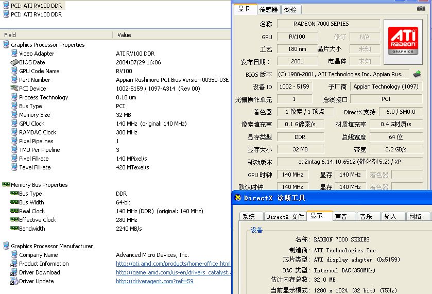Select the first PCI: ATI RV100 DDR device icon
This screenshot has width=432, height=294.
6,5
